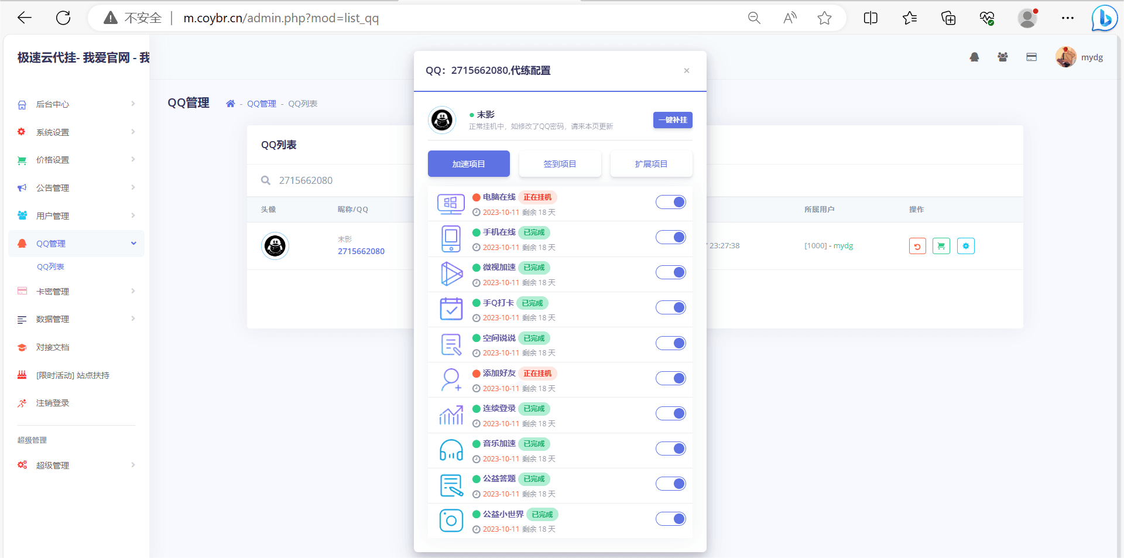1124x558 pixels.
Task: Toggle the 手机在线 switch
Action: [671, 237]
